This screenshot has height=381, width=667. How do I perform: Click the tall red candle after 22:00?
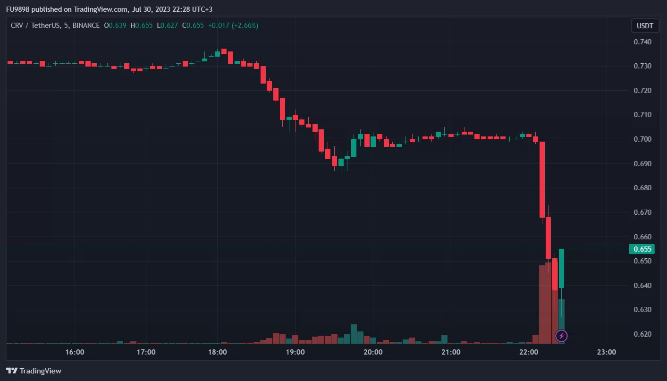click(x=542, y=179)
